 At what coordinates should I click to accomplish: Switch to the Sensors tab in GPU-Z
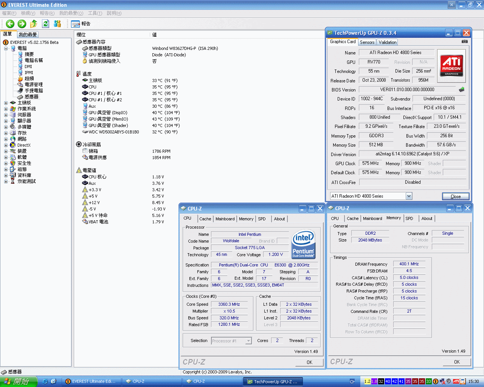367,42
